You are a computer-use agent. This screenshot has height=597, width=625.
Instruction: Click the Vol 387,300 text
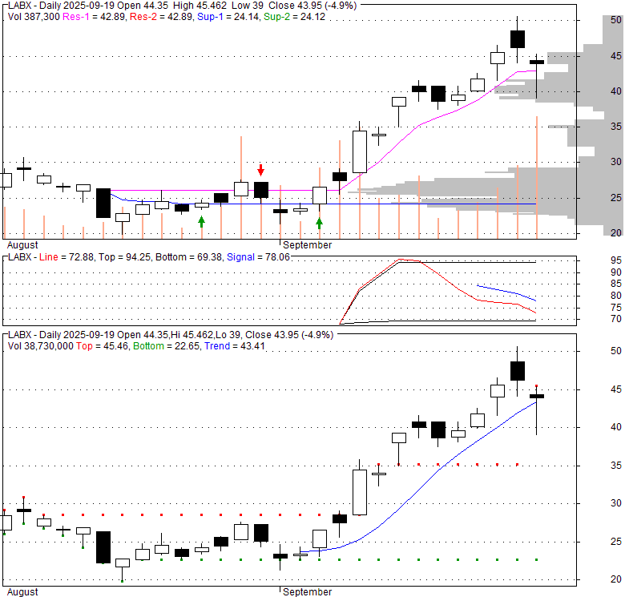pyautogui.click(x=34, y=17)
